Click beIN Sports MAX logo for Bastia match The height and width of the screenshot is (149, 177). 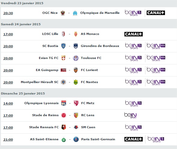pyautogui.click(x=156, y=46)
